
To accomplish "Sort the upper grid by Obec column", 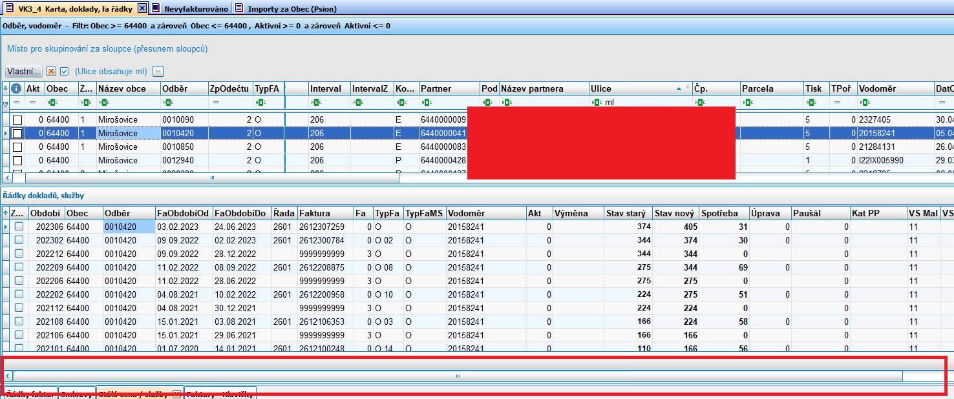I will (x=61, y=88).
